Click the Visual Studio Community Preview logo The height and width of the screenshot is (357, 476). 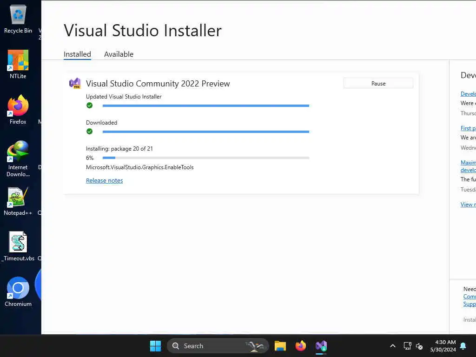click(x=75, y=83)
